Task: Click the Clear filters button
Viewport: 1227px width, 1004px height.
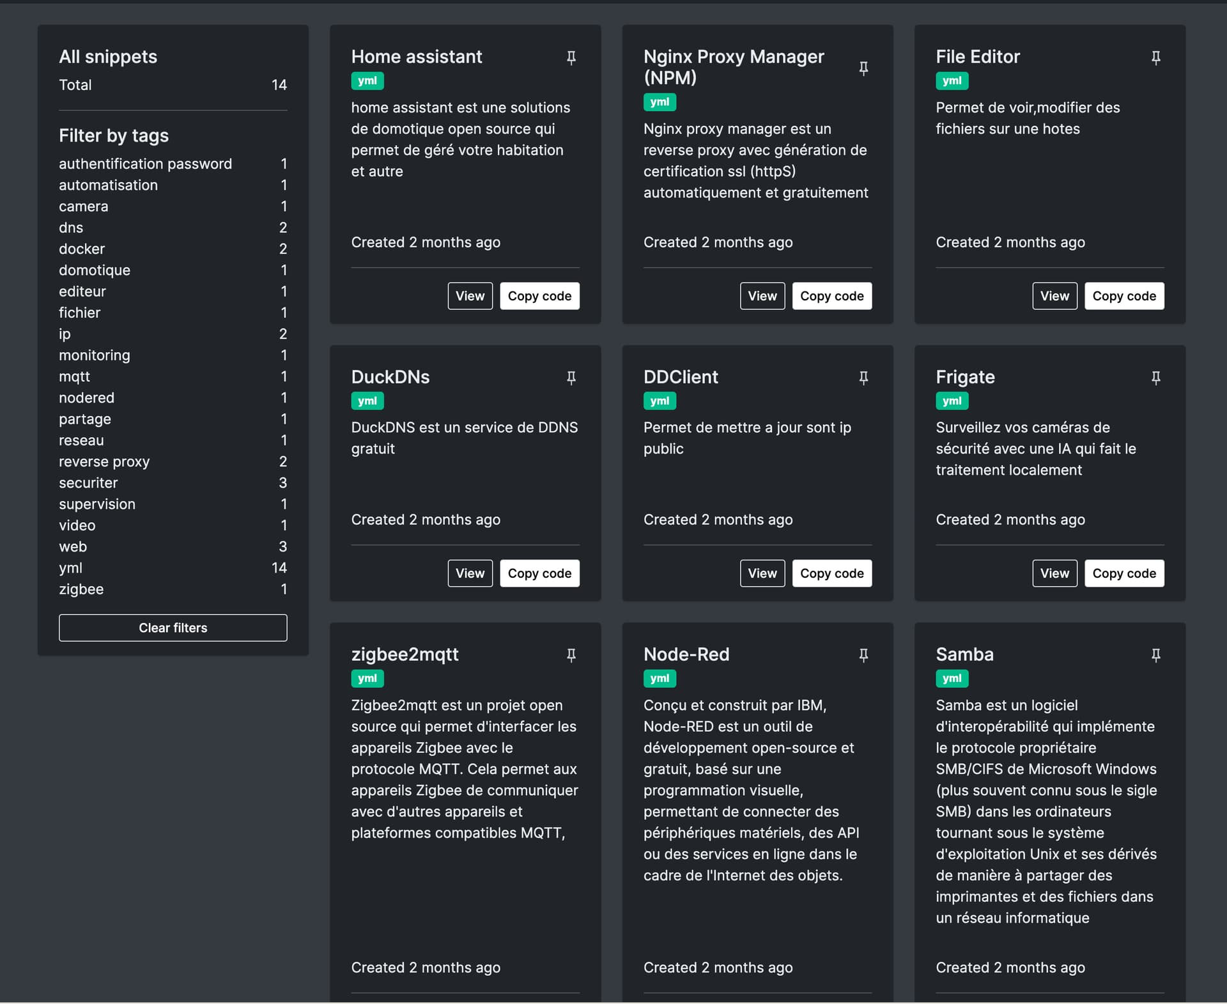Action: click(173, 628)
